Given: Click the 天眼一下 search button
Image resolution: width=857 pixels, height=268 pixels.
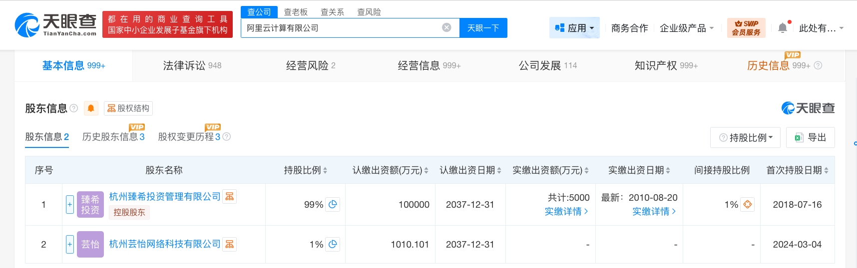Looking at the screenshot, I should point(483,28).
